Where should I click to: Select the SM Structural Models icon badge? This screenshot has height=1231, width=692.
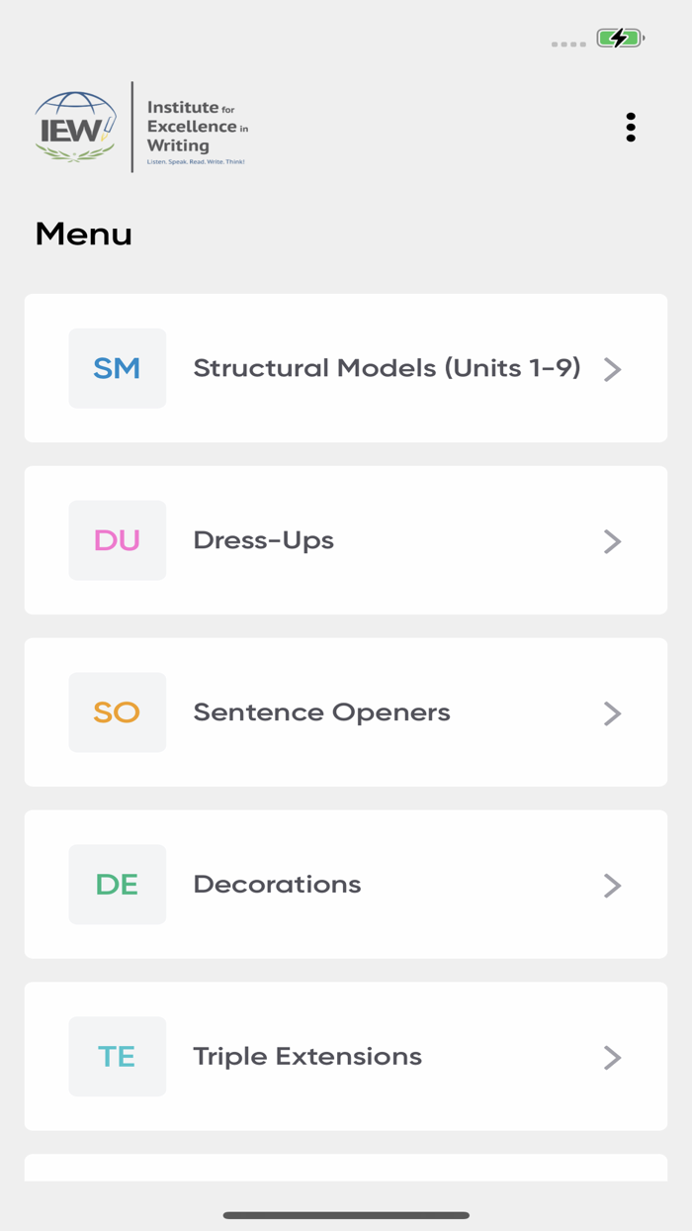pos(117,367)
